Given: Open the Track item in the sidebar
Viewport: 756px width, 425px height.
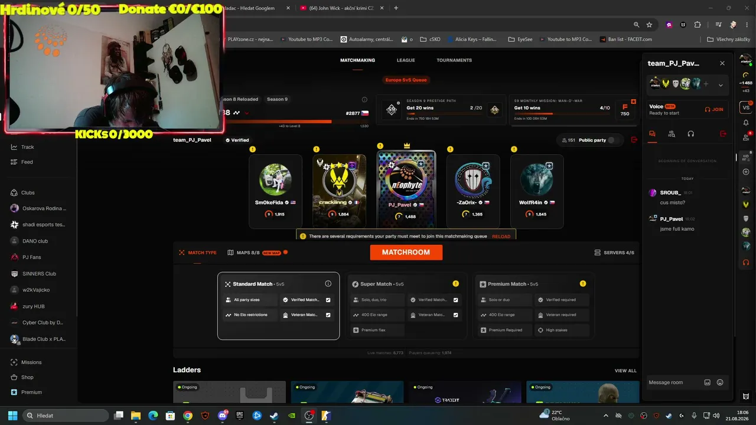Looking at the screenshot, I should click(x=22, y=147).
